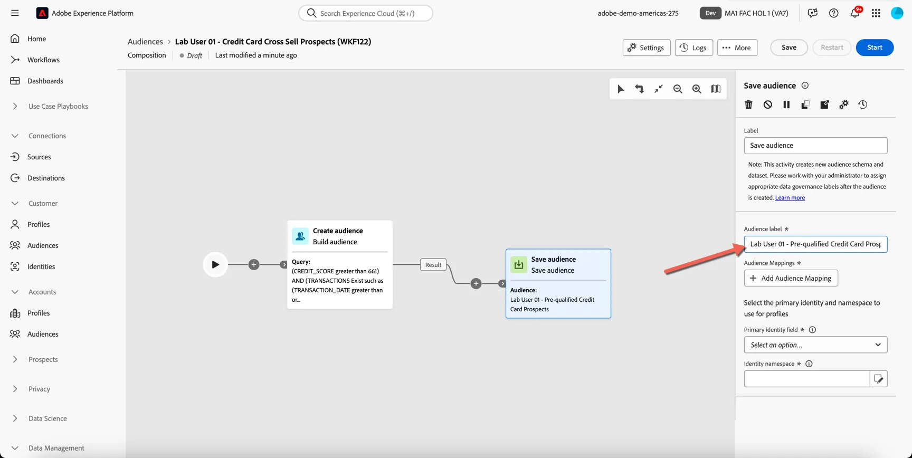Collapse the Customer section
This screenshot has height=458, width=912.
click(15, 203)
